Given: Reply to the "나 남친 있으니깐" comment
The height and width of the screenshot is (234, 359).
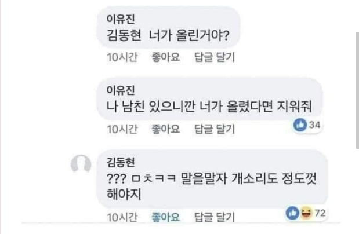Looking at the screenshot, I should tap(213, 129).
